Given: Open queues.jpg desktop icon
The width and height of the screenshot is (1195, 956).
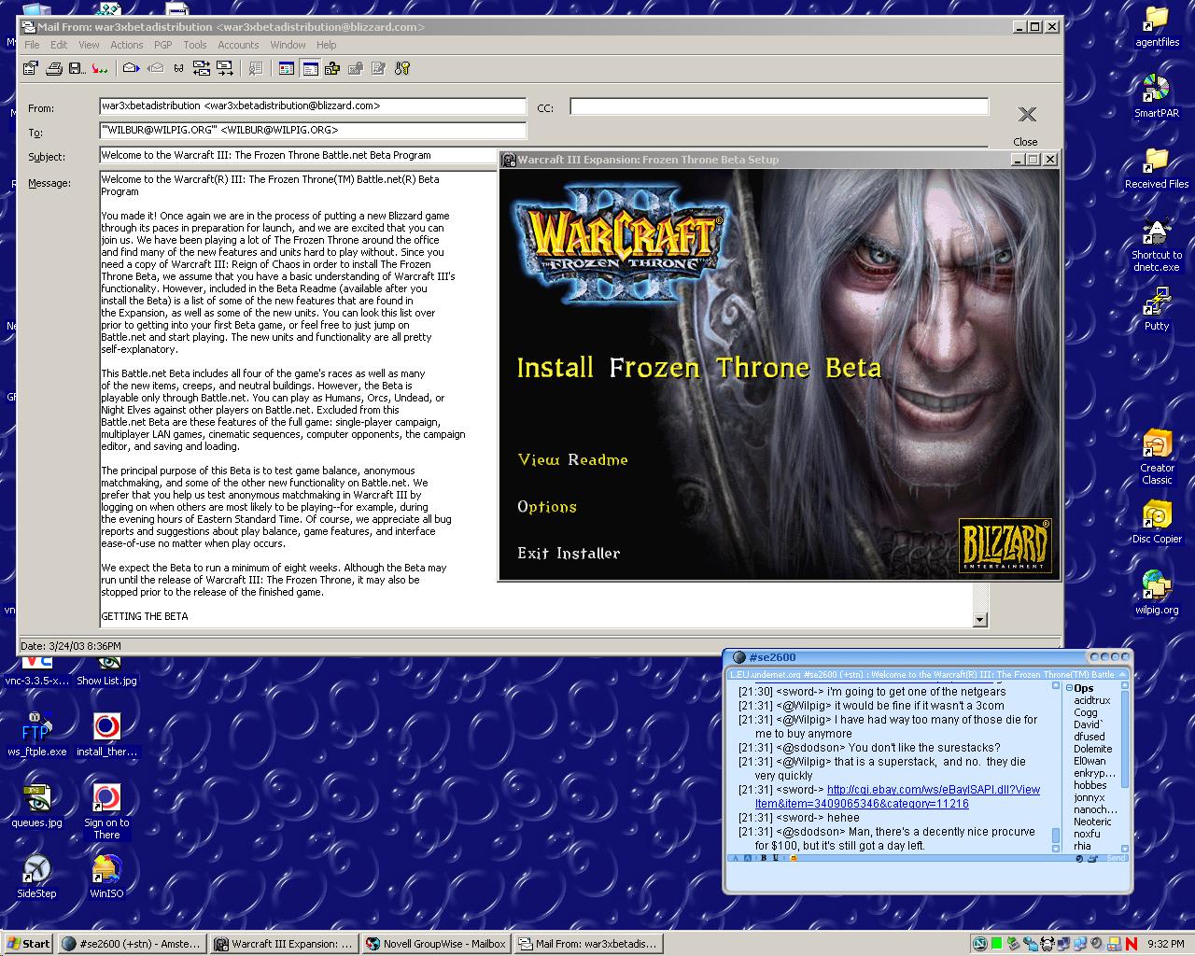Looking at the screenshot, I should coord(37,807).
